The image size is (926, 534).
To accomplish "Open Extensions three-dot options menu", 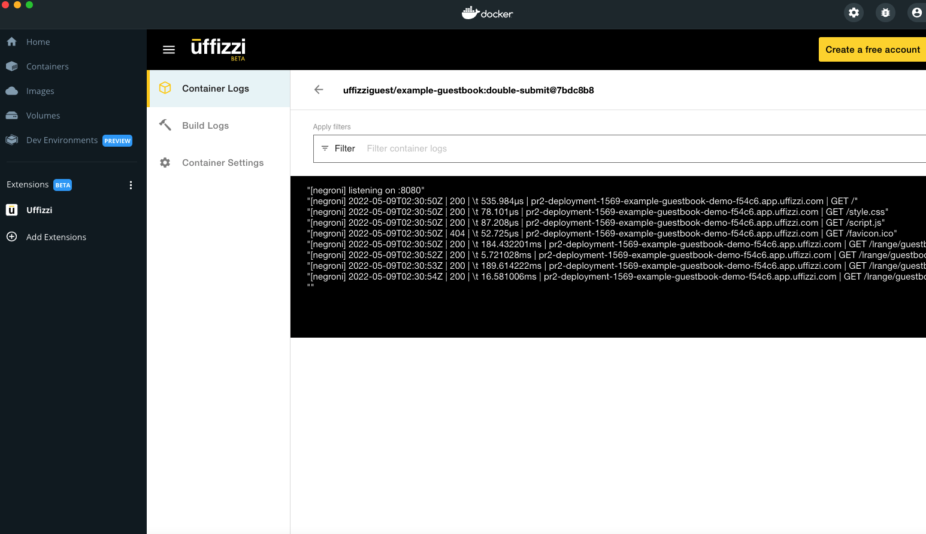I will pyautogui.click(x=131, y=185).
